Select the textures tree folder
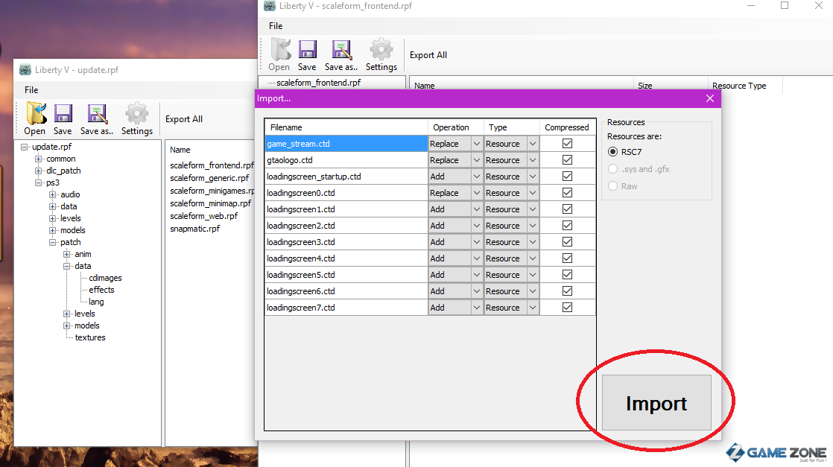Viewport: 833px width, 467px height. click(x=90, y=337)
